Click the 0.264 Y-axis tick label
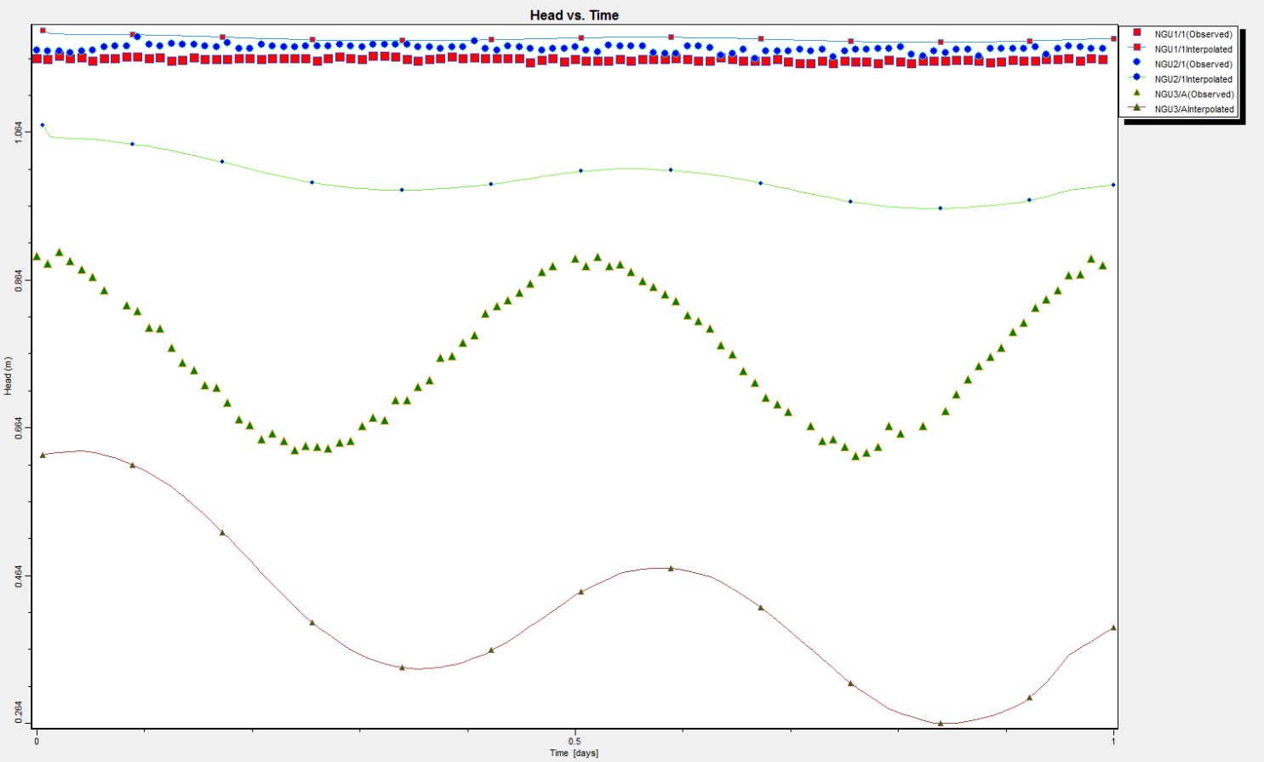The height and width of the screenshot is (762, 1264). (x=20, y=713)
